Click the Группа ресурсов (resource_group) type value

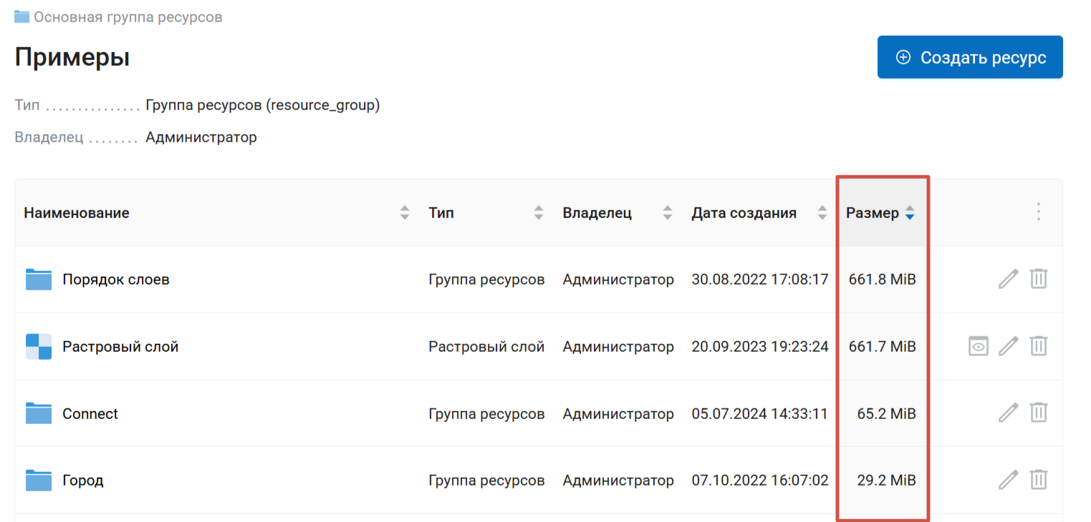point(263,106)
